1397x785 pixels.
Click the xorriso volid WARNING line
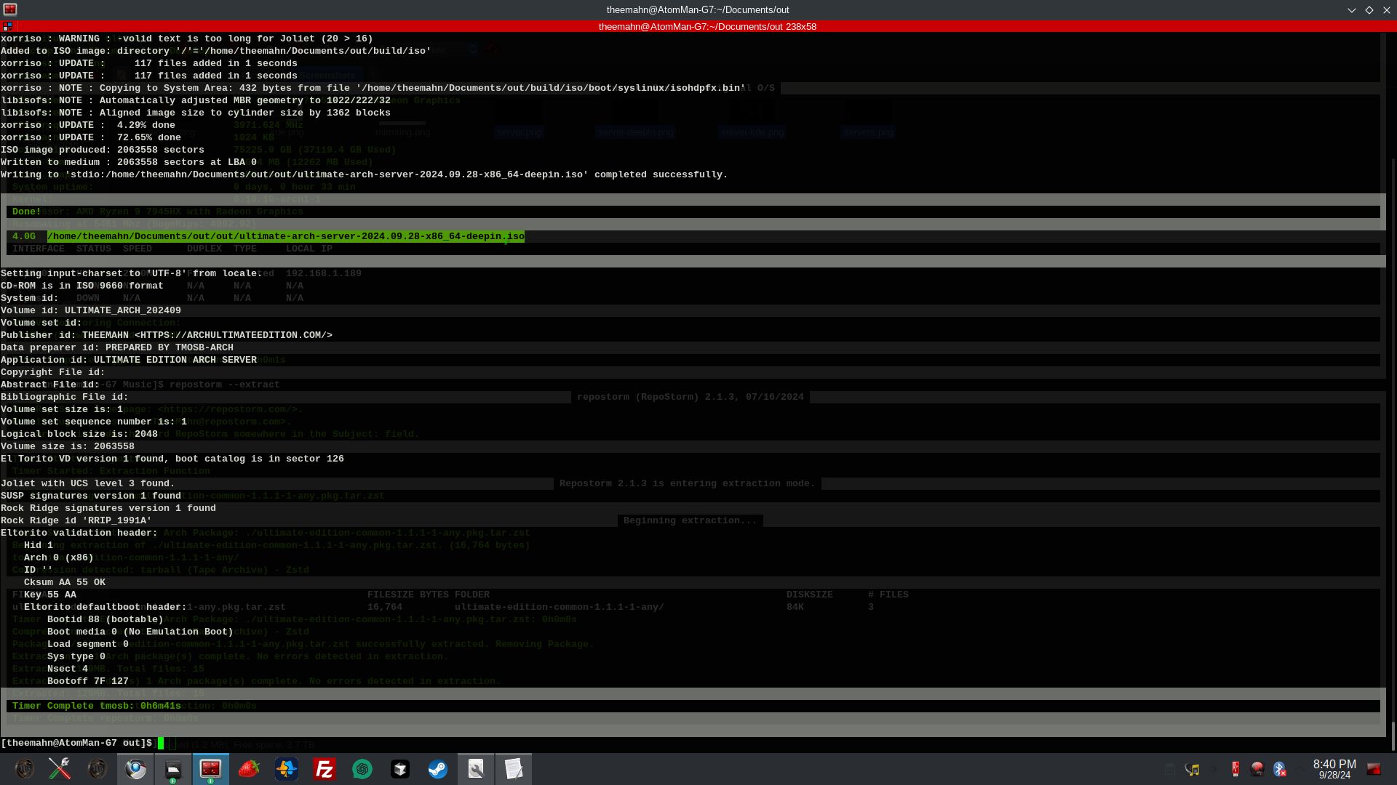[187, 39]
